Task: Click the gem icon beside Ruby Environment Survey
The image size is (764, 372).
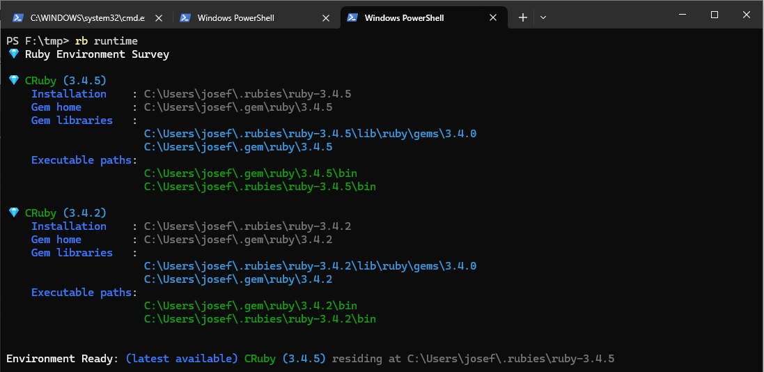Action: (13, 54)
